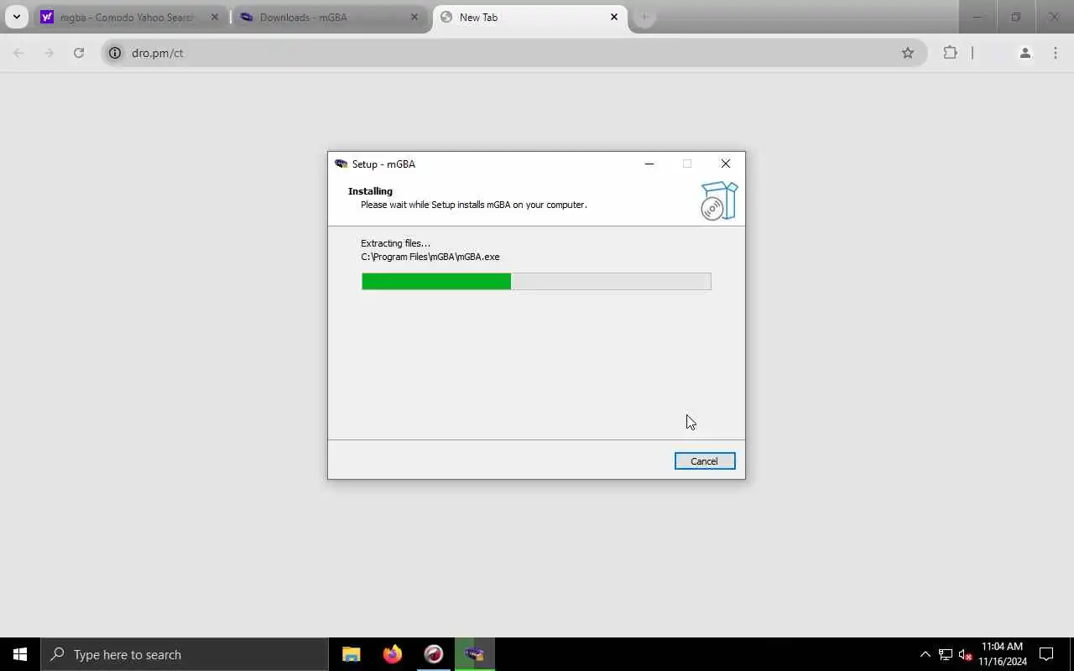Open the network status tray icon
The image size is (1074, 671).
point(946,654)
